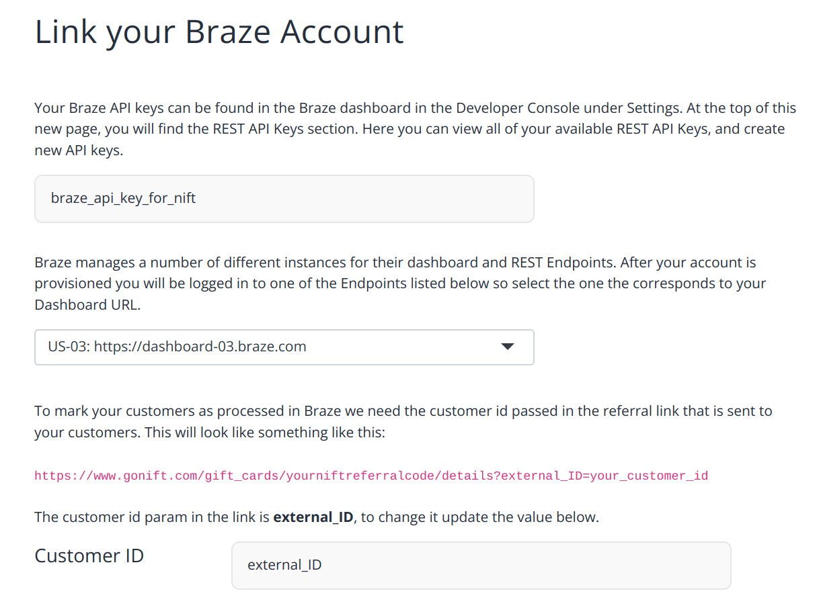Click the dropdown arrow next to US-03 endpoint
817x616 pixels.
point(506,347)
